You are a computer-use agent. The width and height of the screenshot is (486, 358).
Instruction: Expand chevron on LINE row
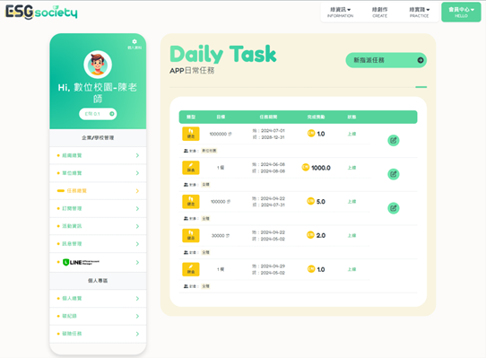click(137, 263)
